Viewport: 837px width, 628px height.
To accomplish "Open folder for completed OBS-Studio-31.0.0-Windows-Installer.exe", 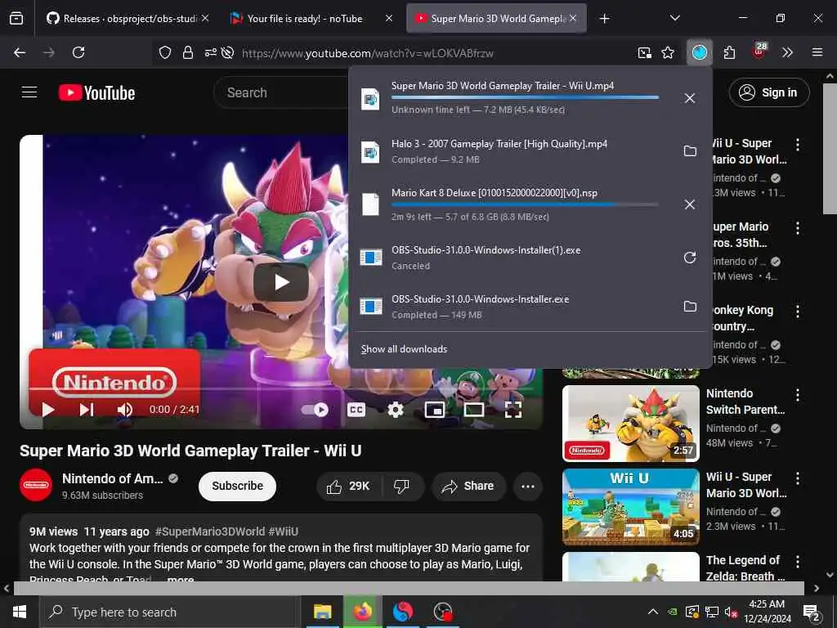I will coord(690,307).
